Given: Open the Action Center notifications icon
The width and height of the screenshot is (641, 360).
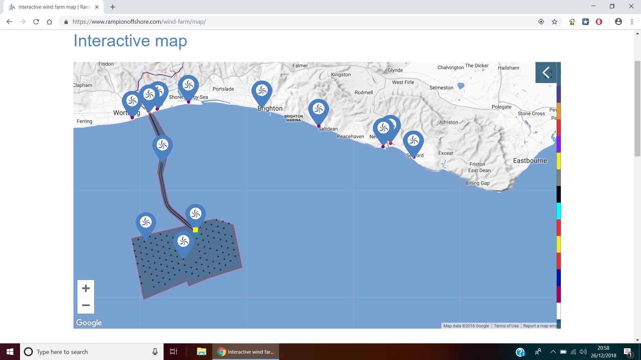Looking at the screenshot, I should pos(628,352).
